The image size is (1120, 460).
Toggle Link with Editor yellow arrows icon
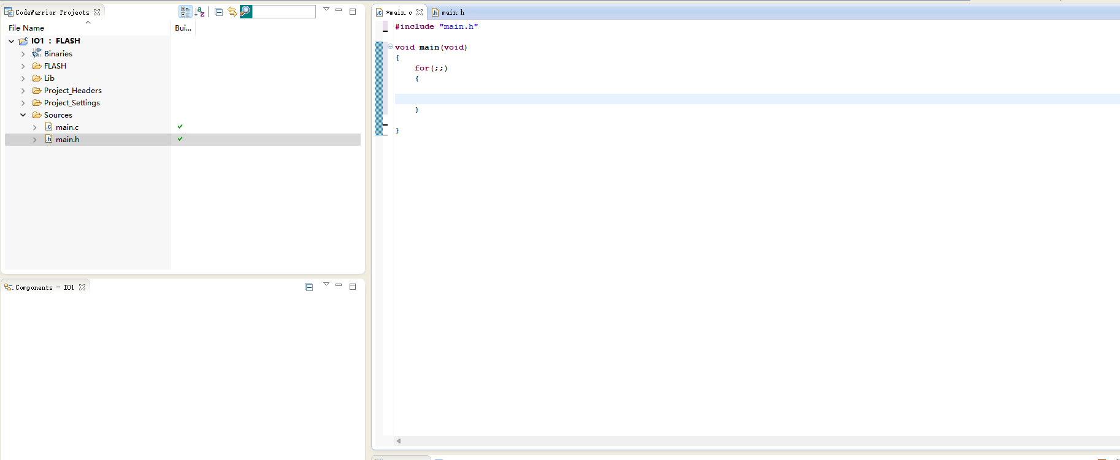(232, 12)
